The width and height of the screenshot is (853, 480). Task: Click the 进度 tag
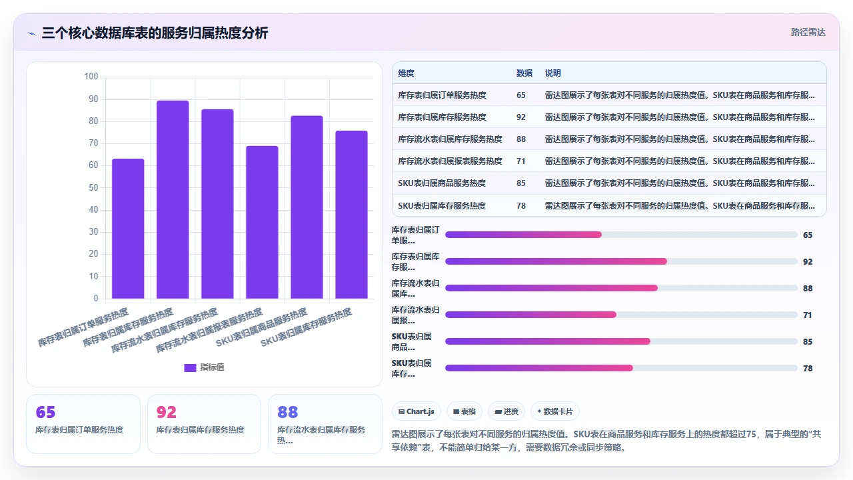point(506,411)
